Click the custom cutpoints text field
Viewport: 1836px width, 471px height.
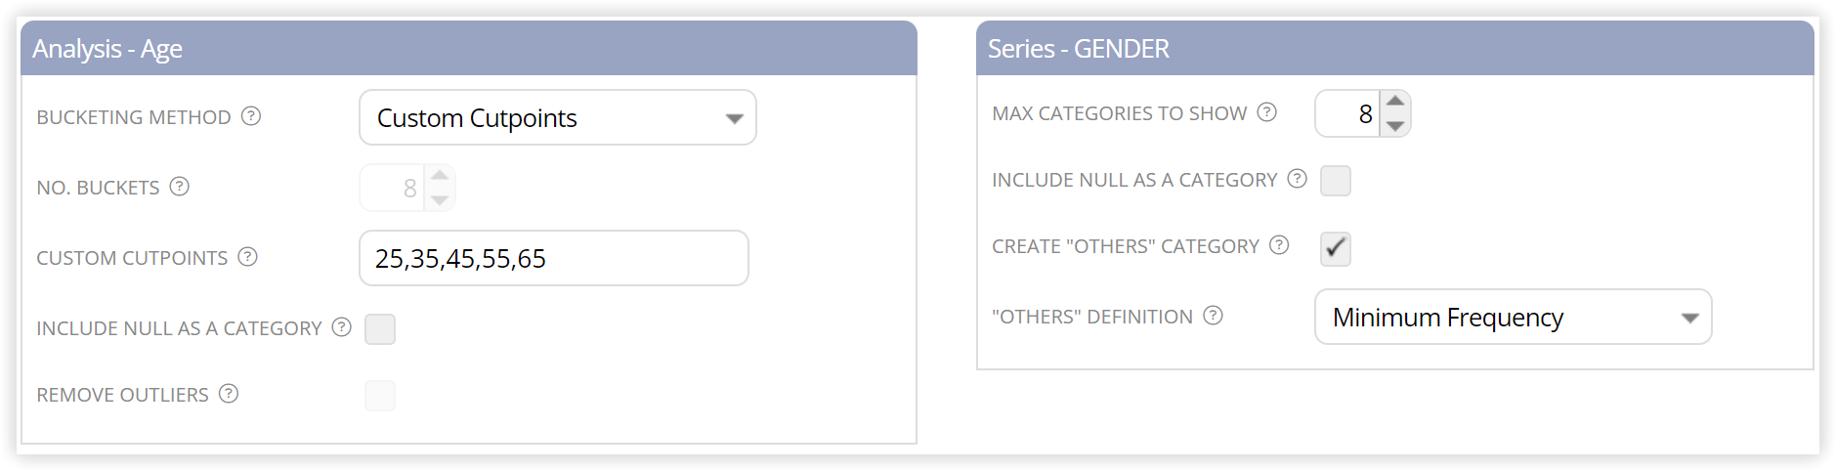tap(554, 258)
